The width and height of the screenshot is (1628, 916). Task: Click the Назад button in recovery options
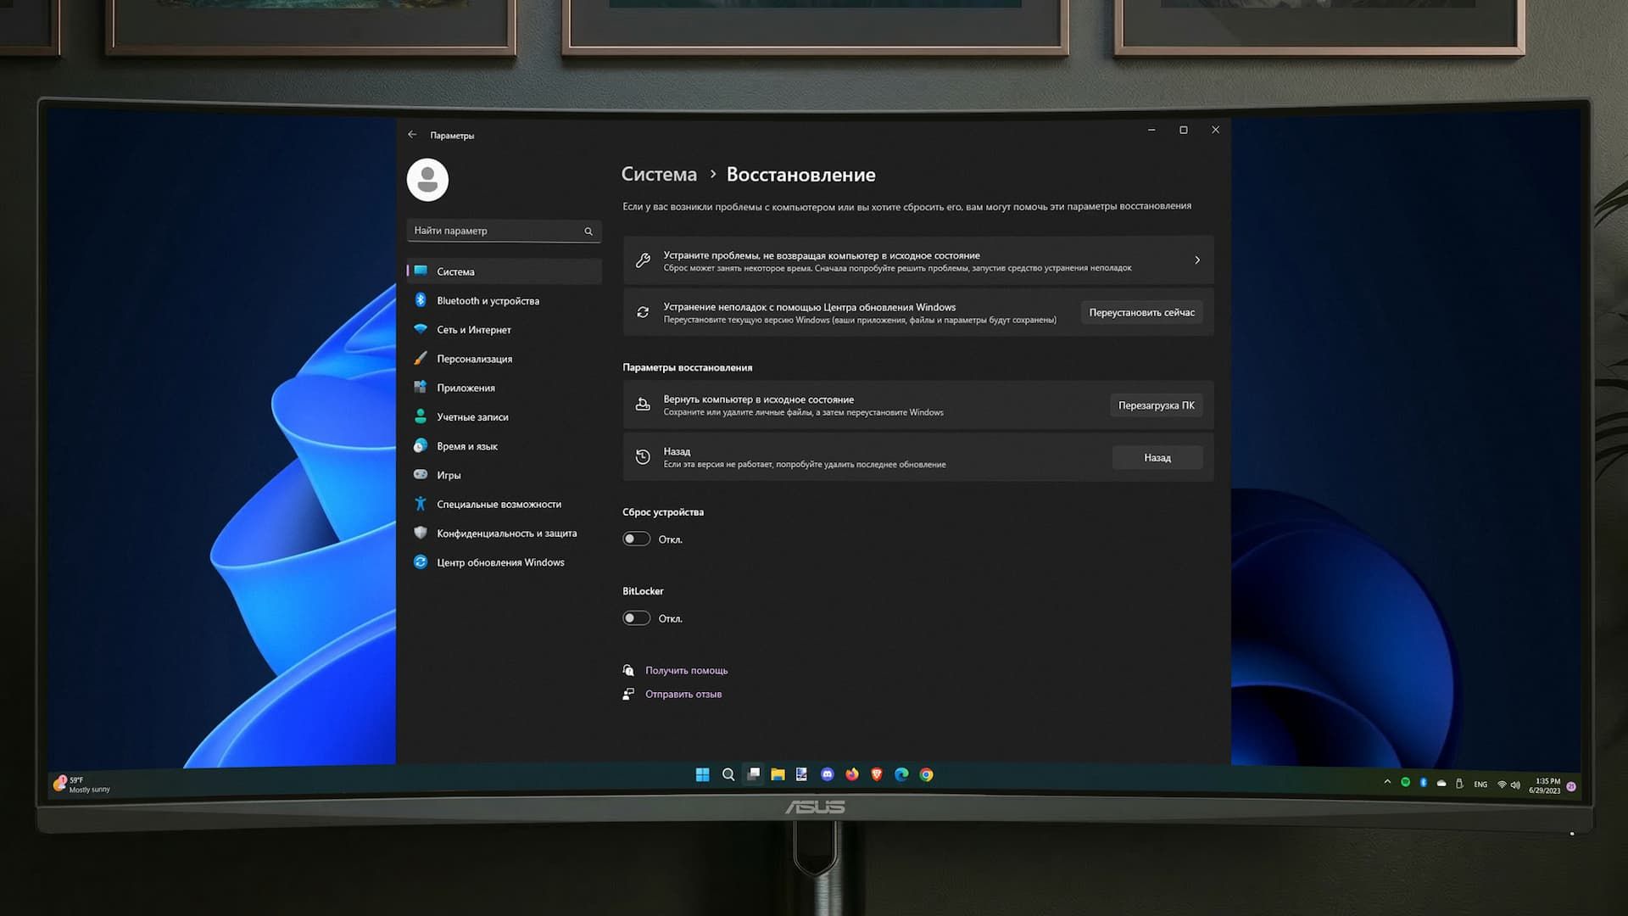coord(1157,458)
